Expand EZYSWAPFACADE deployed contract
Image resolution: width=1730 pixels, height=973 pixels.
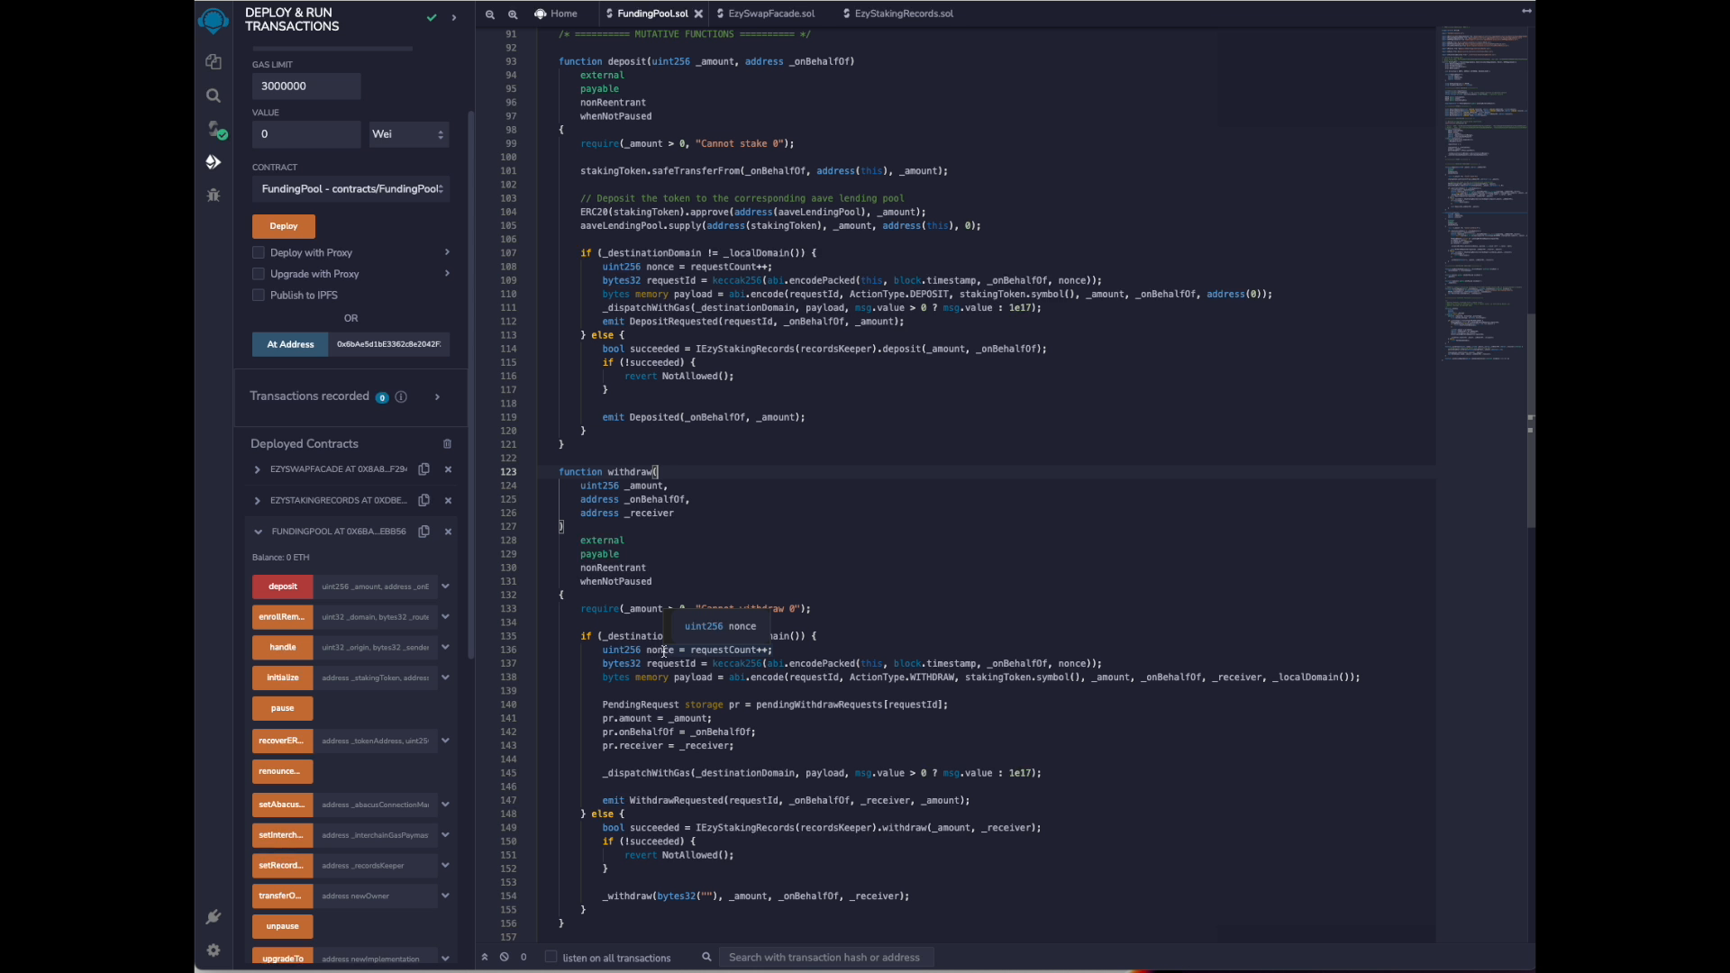click(257, 469)
